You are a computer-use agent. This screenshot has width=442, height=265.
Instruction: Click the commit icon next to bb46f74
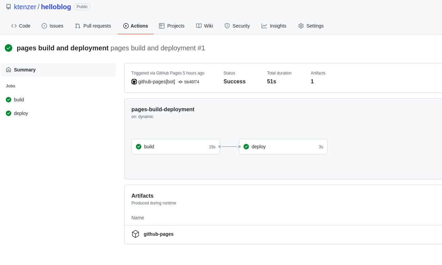click(x=180, y=82)
